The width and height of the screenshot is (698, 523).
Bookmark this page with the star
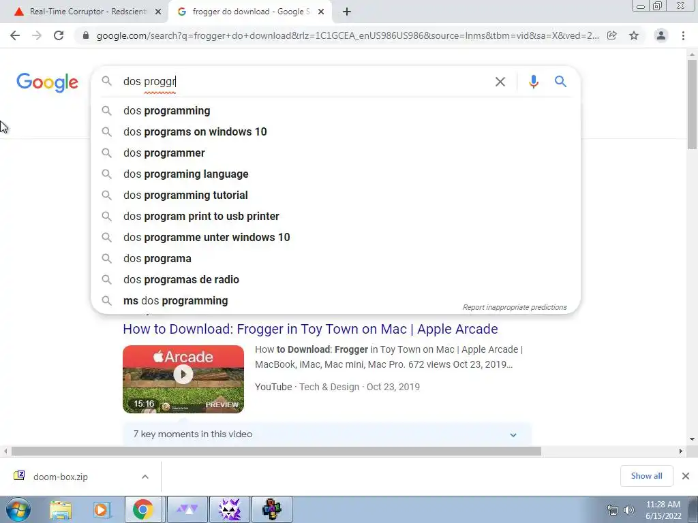(634, 35)
